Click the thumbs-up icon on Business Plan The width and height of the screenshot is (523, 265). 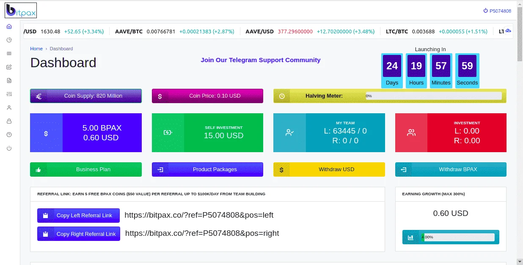[39, 169]
